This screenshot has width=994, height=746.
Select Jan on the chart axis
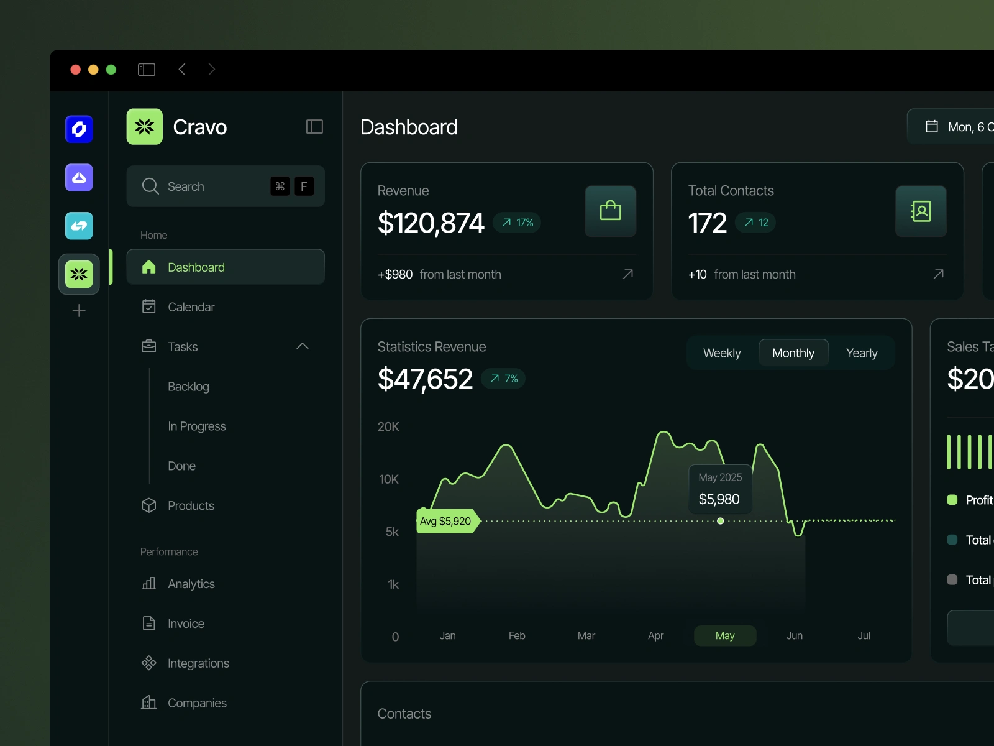pos(448,636)
